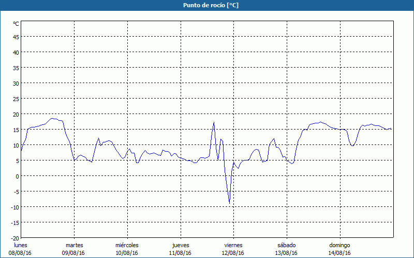
Task: Click the 12/08/16 date label
Action: pyautogui.click(x=233, y=253)
